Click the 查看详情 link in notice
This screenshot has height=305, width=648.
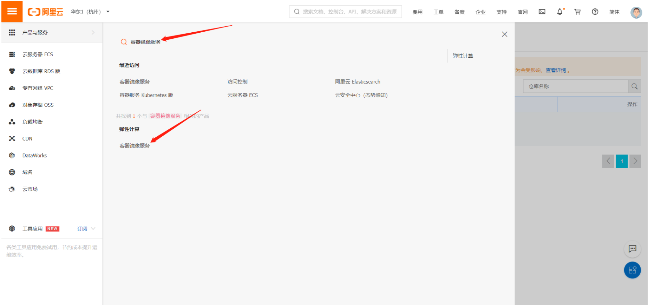coord(556,70)
